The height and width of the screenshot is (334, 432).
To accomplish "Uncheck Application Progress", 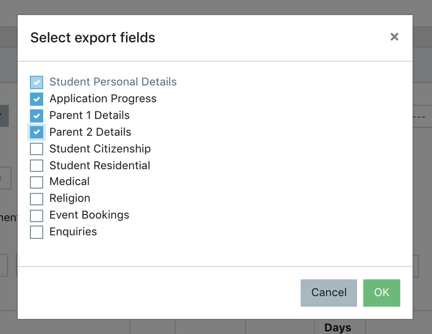I will click(36, 99).
